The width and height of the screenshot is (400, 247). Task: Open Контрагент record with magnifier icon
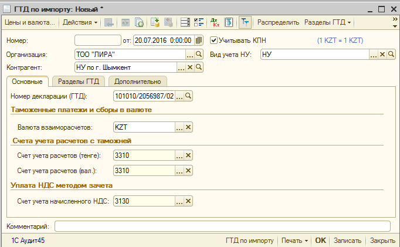198,67
